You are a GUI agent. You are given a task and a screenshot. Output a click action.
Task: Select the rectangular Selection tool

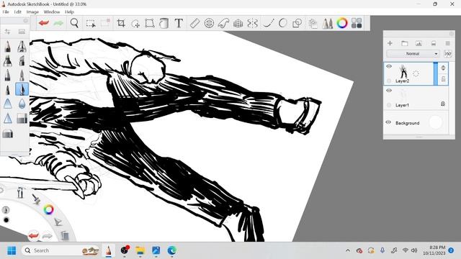click(91, 23)
